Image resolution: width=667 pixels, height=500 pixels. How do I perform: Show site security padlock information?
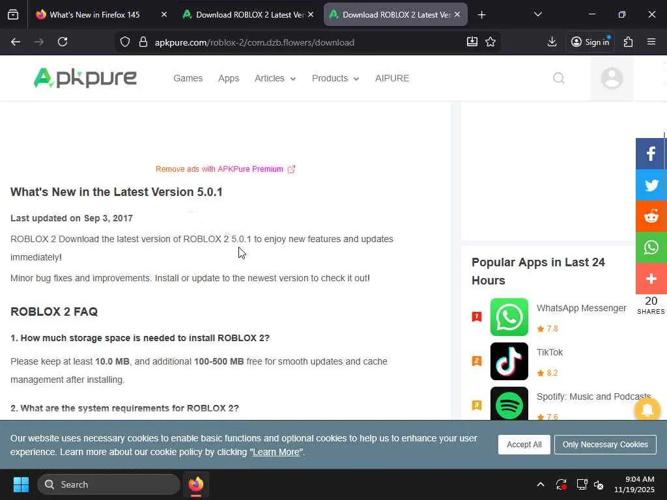click(x=143, y=42)
